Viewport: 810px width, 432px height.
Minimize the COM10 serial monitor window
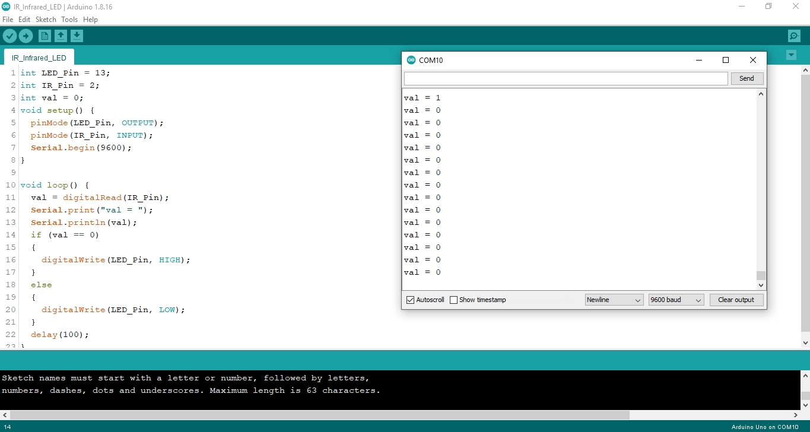tap(698, 60)
